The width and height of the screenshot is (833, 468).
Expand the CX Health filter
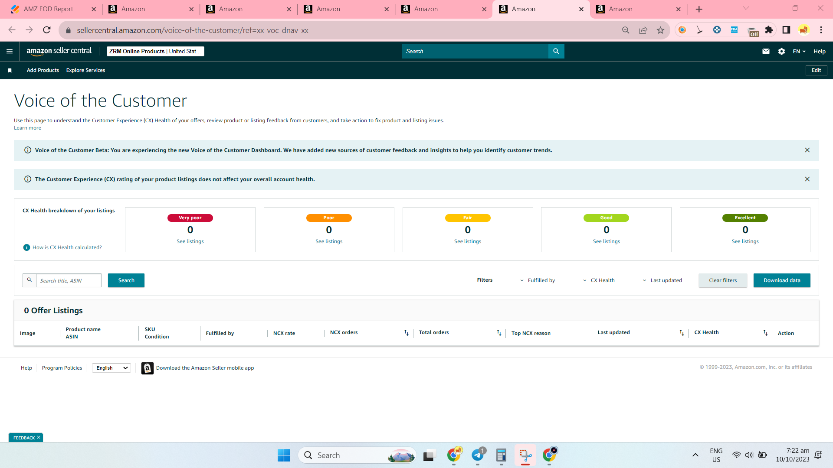pos(599,280)
